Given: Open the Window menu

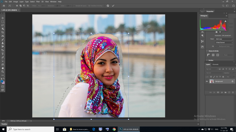Looking at the screenshot, I should coord(53,2).
